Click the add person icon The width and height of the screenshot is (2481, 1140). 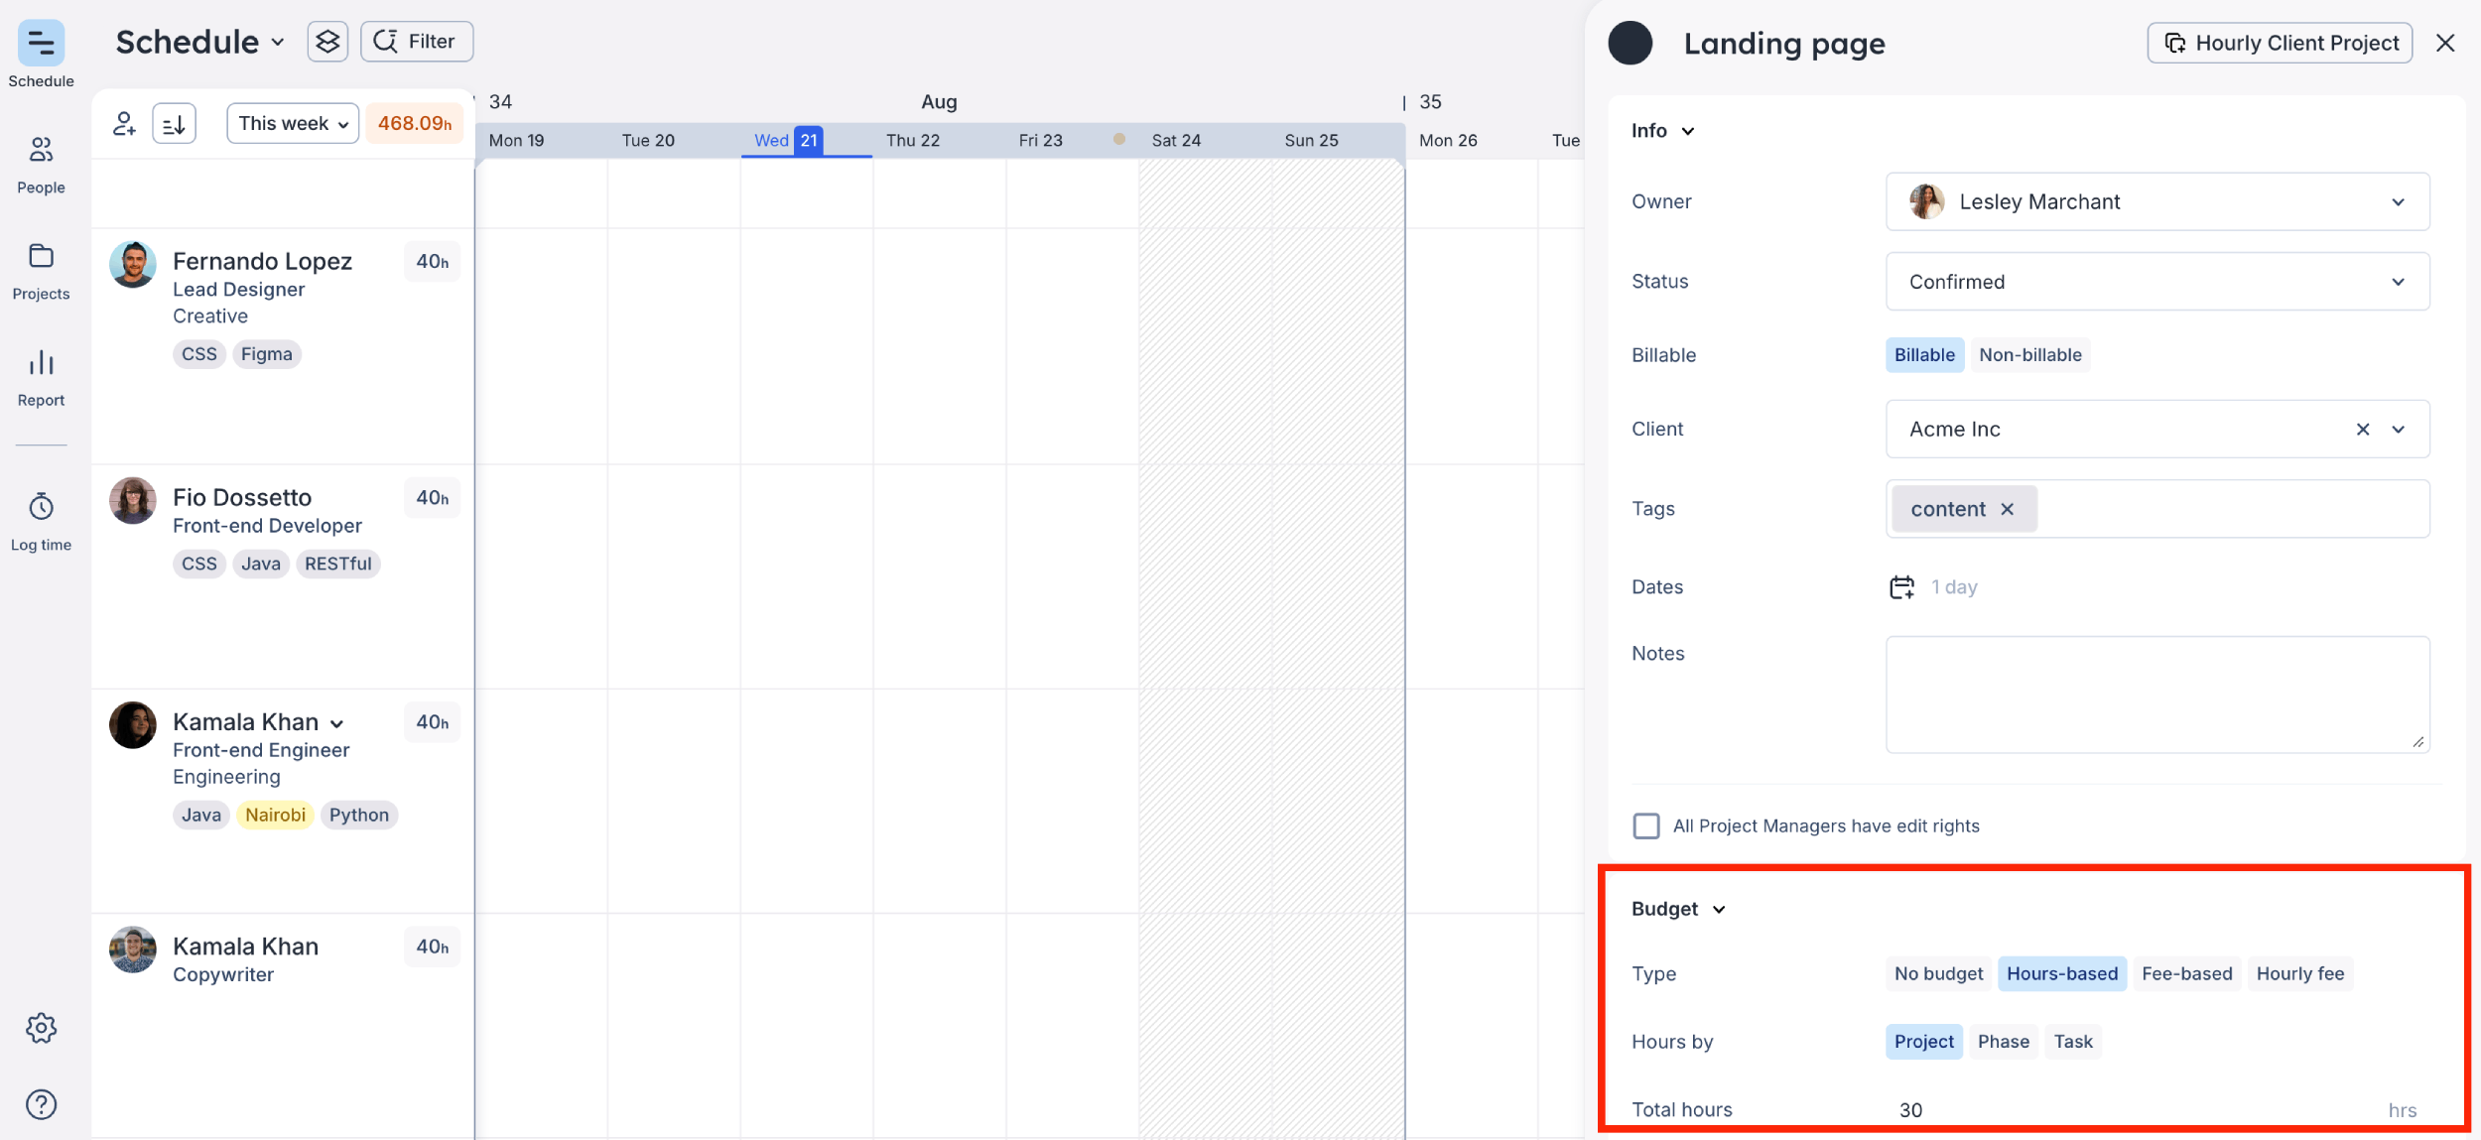tap(124, 123)
